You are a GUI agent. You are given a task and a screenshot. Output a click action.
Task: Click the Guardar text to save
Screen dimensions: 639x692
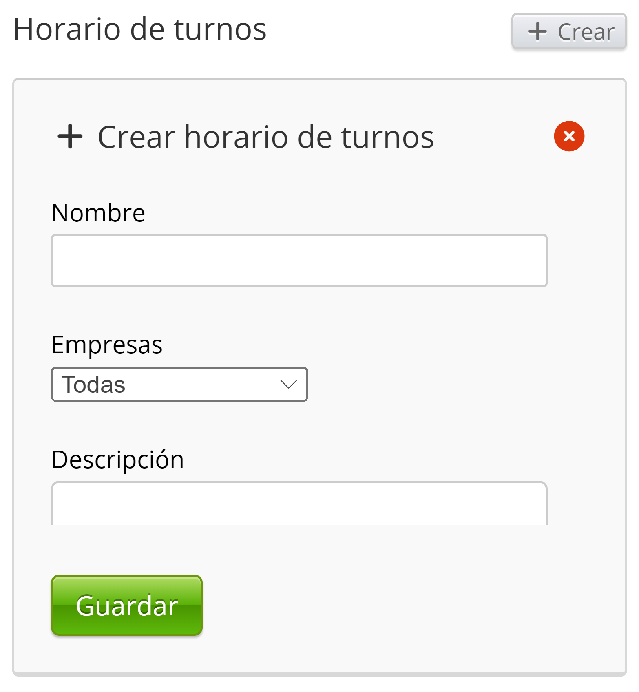click(127, 606)
